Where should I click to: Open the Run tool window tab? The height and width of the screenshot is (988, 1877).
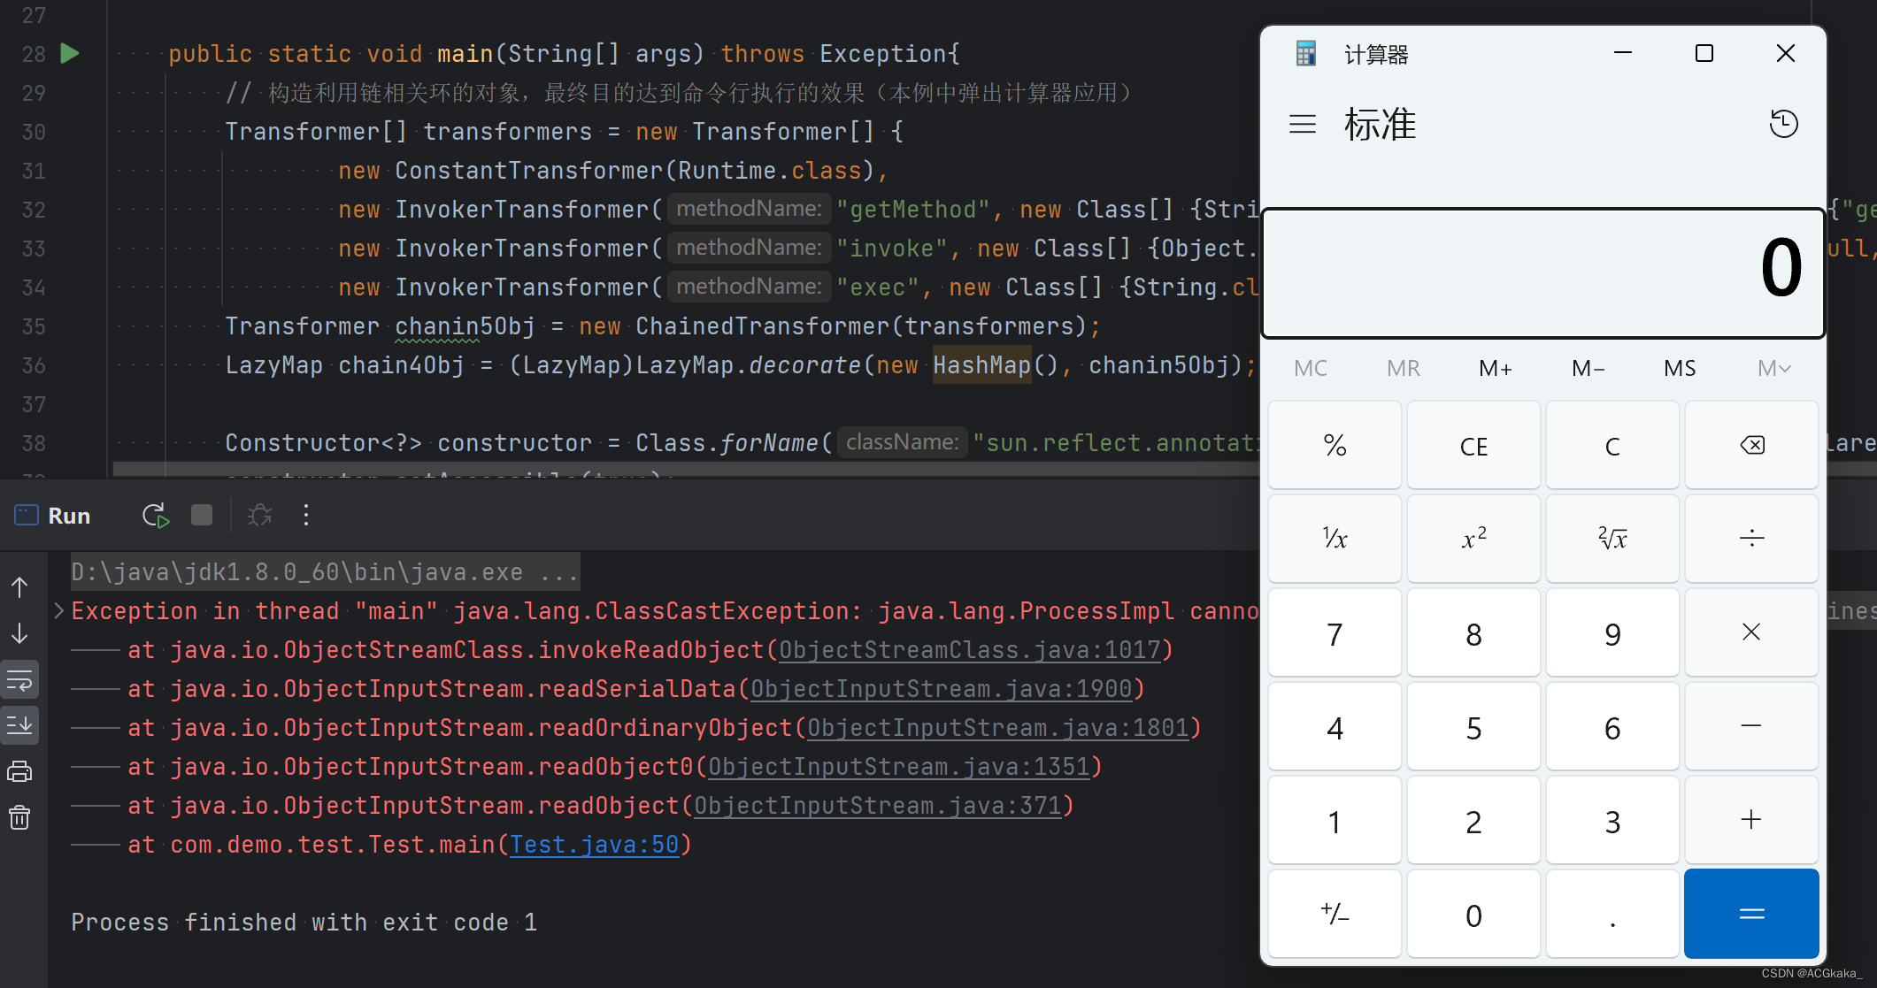tap(52, 516)
